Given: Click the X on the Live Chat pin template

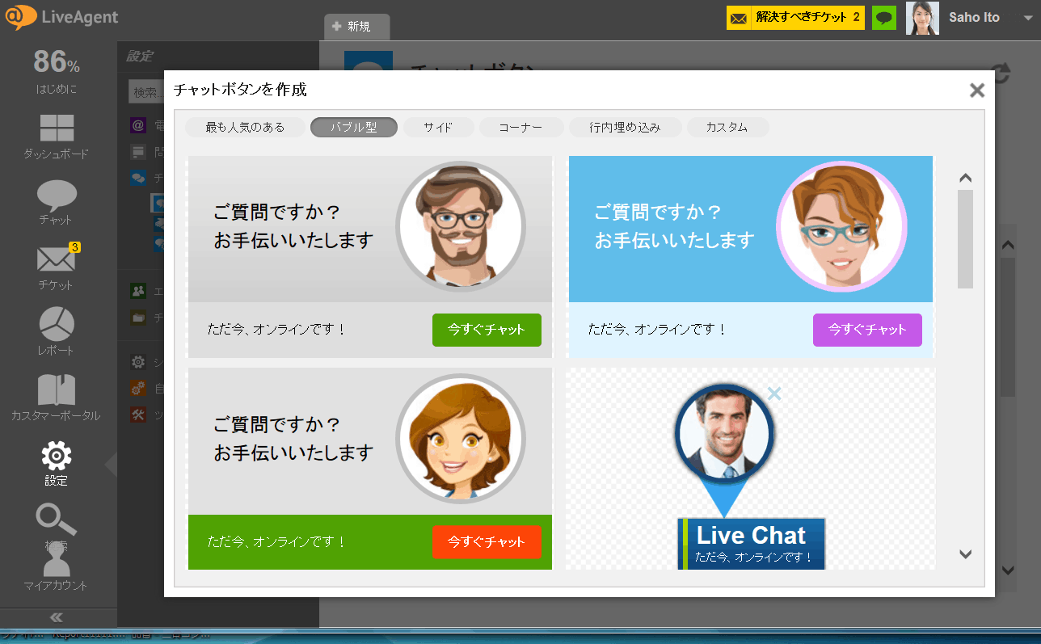Looking at the screenshot, I should (x=774, y=394).
